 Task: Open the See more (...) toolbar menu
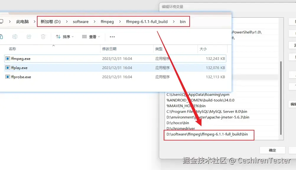[x=112, y=37]
